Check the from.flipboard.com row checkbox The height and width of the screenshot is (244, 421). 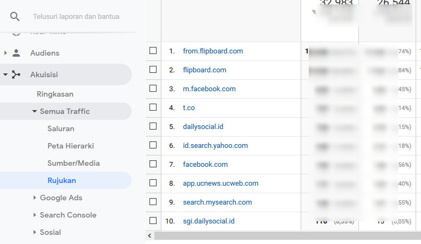[153, 50]
